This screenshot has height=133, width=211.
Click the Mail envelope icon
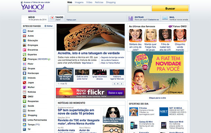coord(165,18)
